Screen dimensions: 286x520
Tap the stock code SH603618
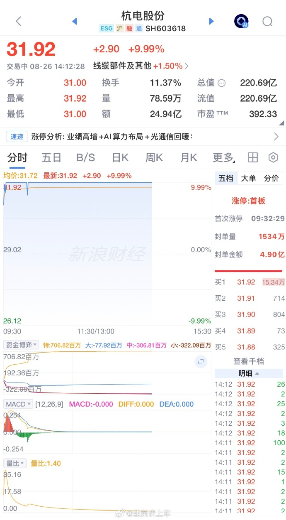click(166, 29)
